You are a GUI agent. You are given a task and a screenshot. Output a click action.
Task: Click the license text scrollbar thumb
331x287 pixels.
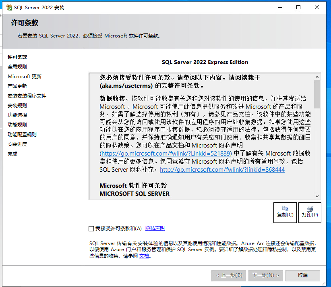tap(317, 94)
